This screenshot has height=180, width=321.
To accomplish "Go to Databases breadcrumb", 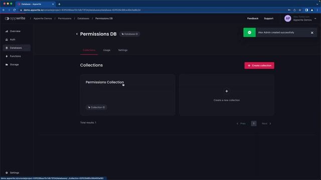I will (83, 18).
